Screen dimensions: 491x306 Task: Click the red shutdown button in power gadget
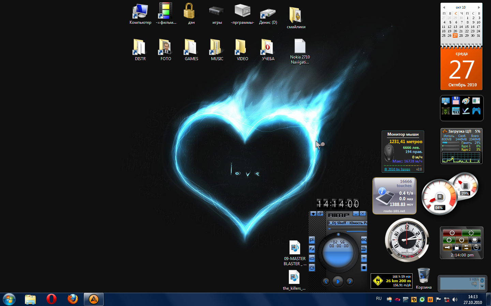[452, 233]
